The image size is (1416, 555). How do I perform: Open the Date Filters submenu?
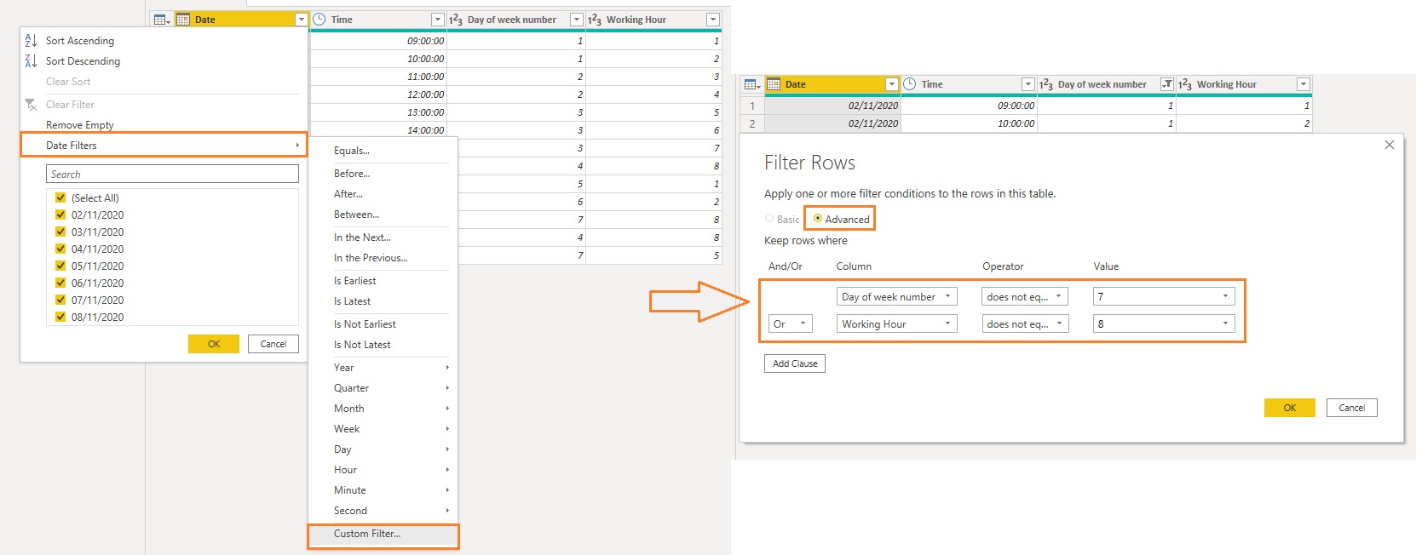tap(164, 146)
